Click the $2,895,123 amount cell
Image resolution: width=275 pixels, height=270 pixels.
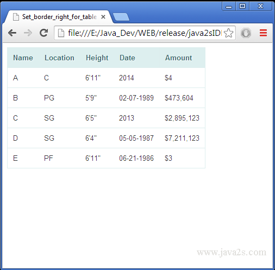click(182, 118)
